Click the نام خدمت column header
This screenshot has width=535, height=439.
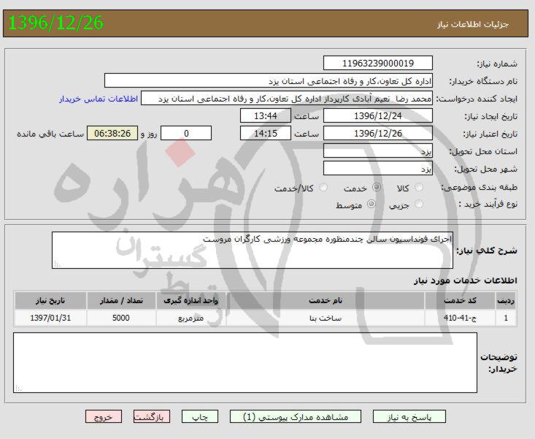326,300
